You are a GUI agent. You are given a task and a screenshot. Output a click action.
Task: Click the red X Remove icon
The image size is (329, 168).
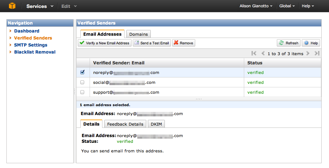tap(176, 43)
